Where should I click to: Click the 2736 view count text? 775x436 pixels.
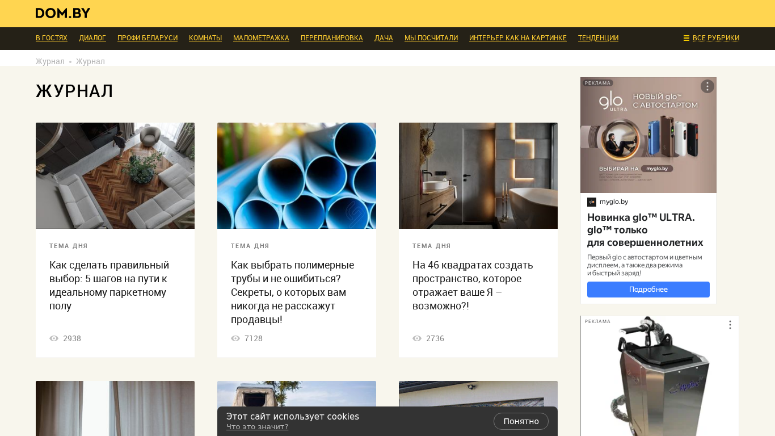pos(435,338)
